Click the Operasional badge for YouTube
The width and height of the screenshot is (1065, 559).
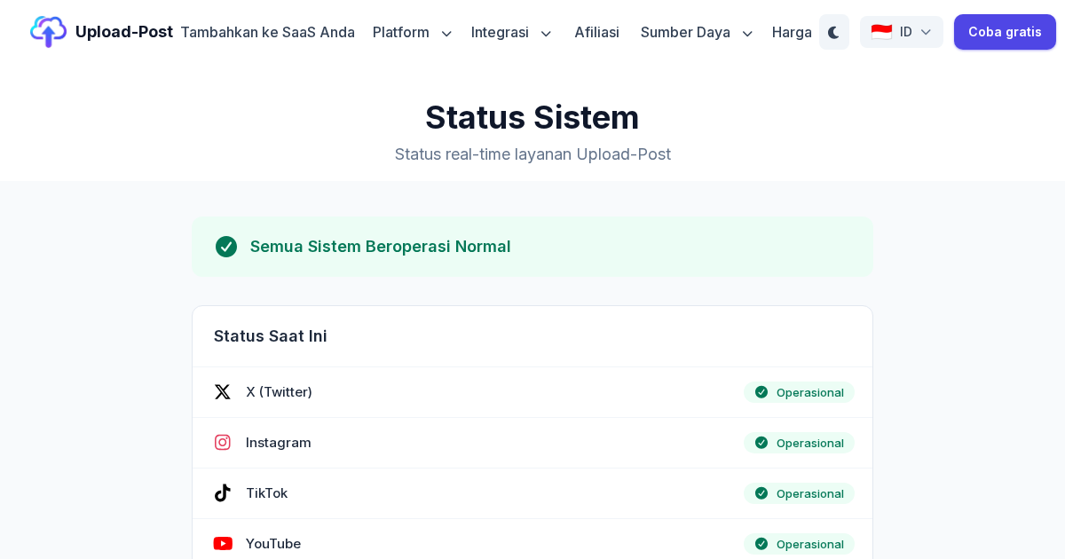click(799, 544)
